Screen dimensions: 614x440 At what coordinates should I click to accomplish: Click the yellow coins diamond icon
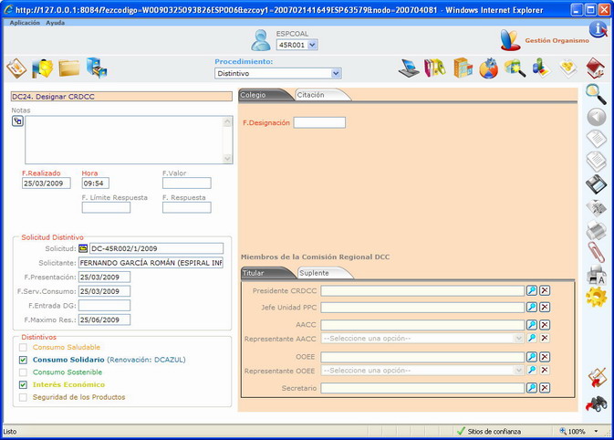(x=568, y=68)
